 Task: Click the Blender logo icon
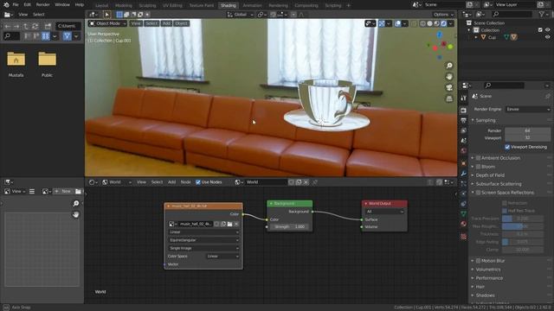click(6, 5)
